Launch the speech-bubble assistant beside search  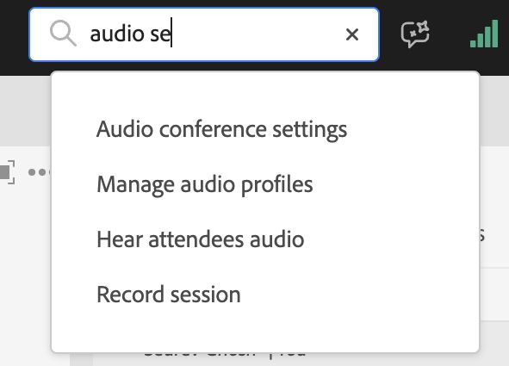tap(415, 34)
